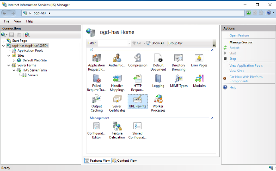Switch to Features View tab
The image size is (276, 171).
[x=98, y=161]
